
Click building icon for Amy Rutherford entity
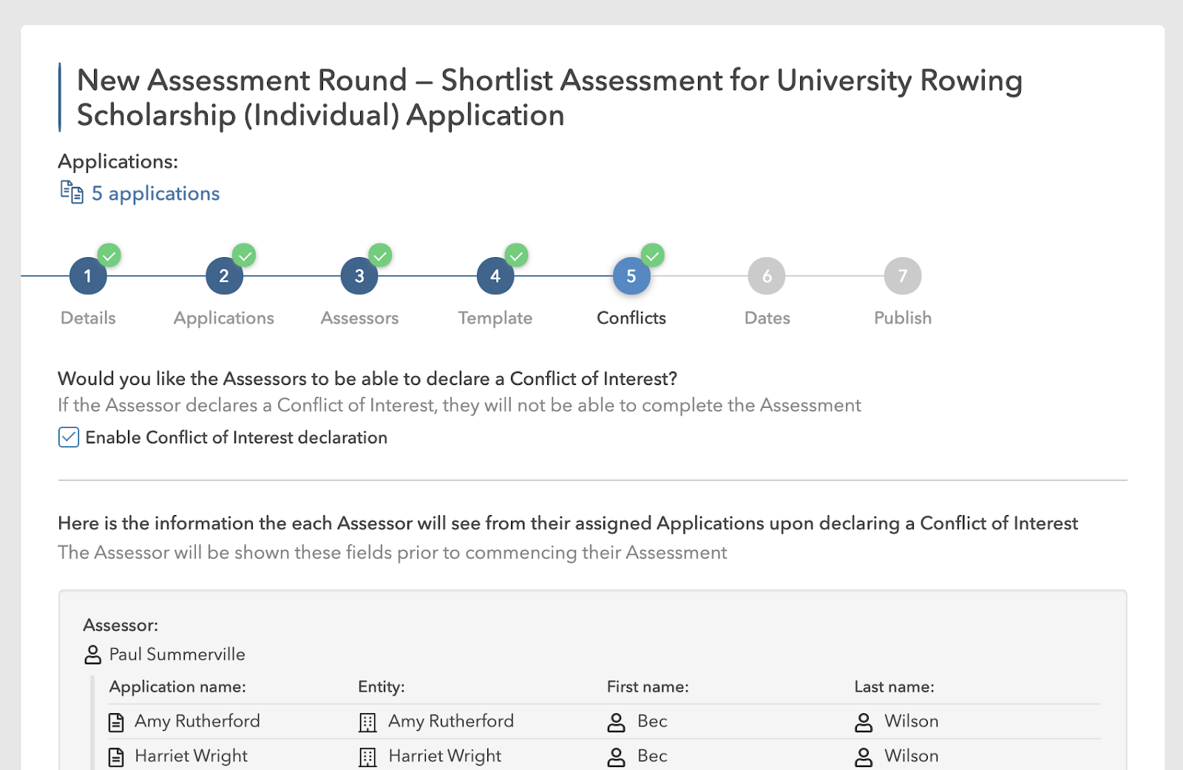(367, 722)
